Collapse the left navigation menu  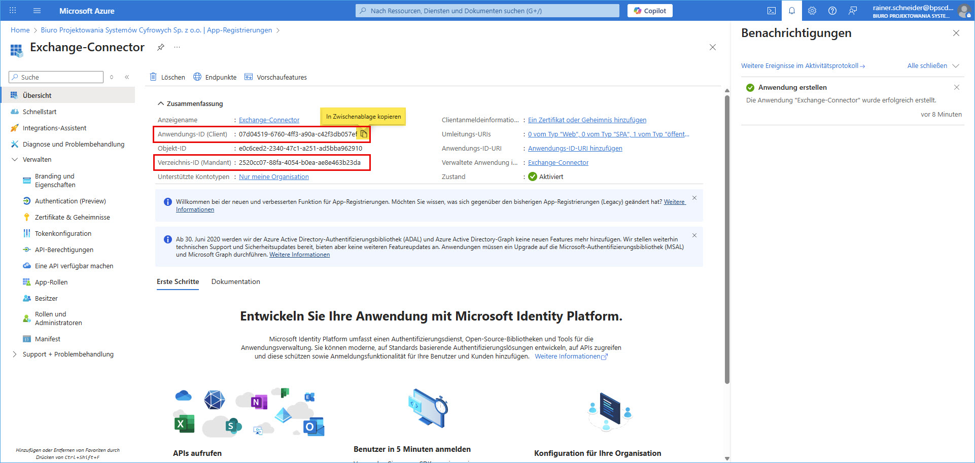point(127,77)
